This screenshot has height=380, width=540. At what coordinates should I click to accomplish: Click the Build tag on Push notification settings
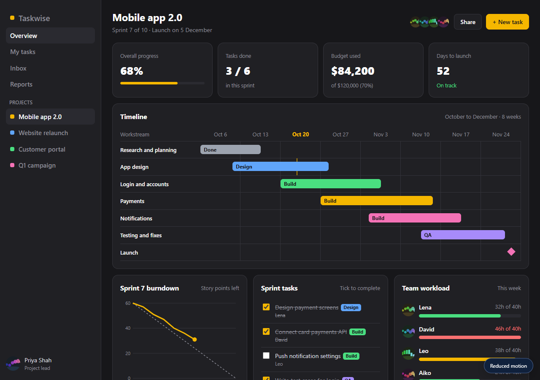[x=351, y=356]
